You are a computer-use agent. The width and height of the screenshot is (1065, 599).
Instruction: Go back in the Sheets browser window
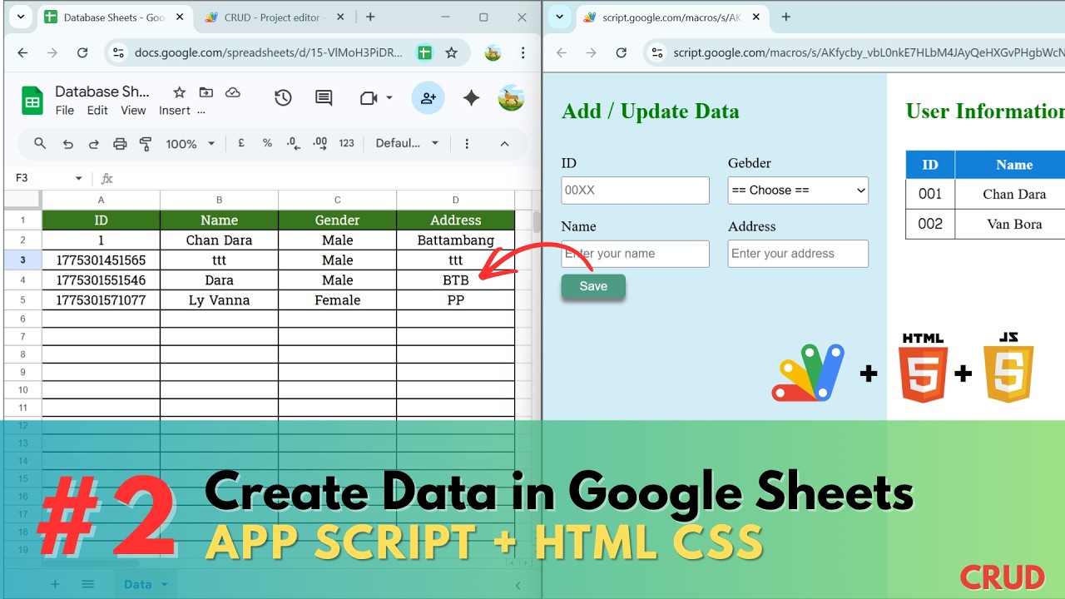(22, 52)
